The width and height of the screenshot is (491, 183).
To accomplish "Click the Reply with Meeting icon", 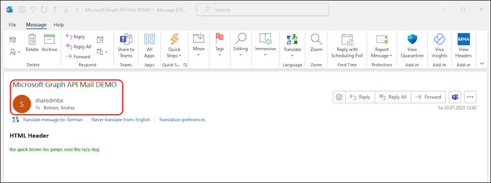I will tap(100, 40).
